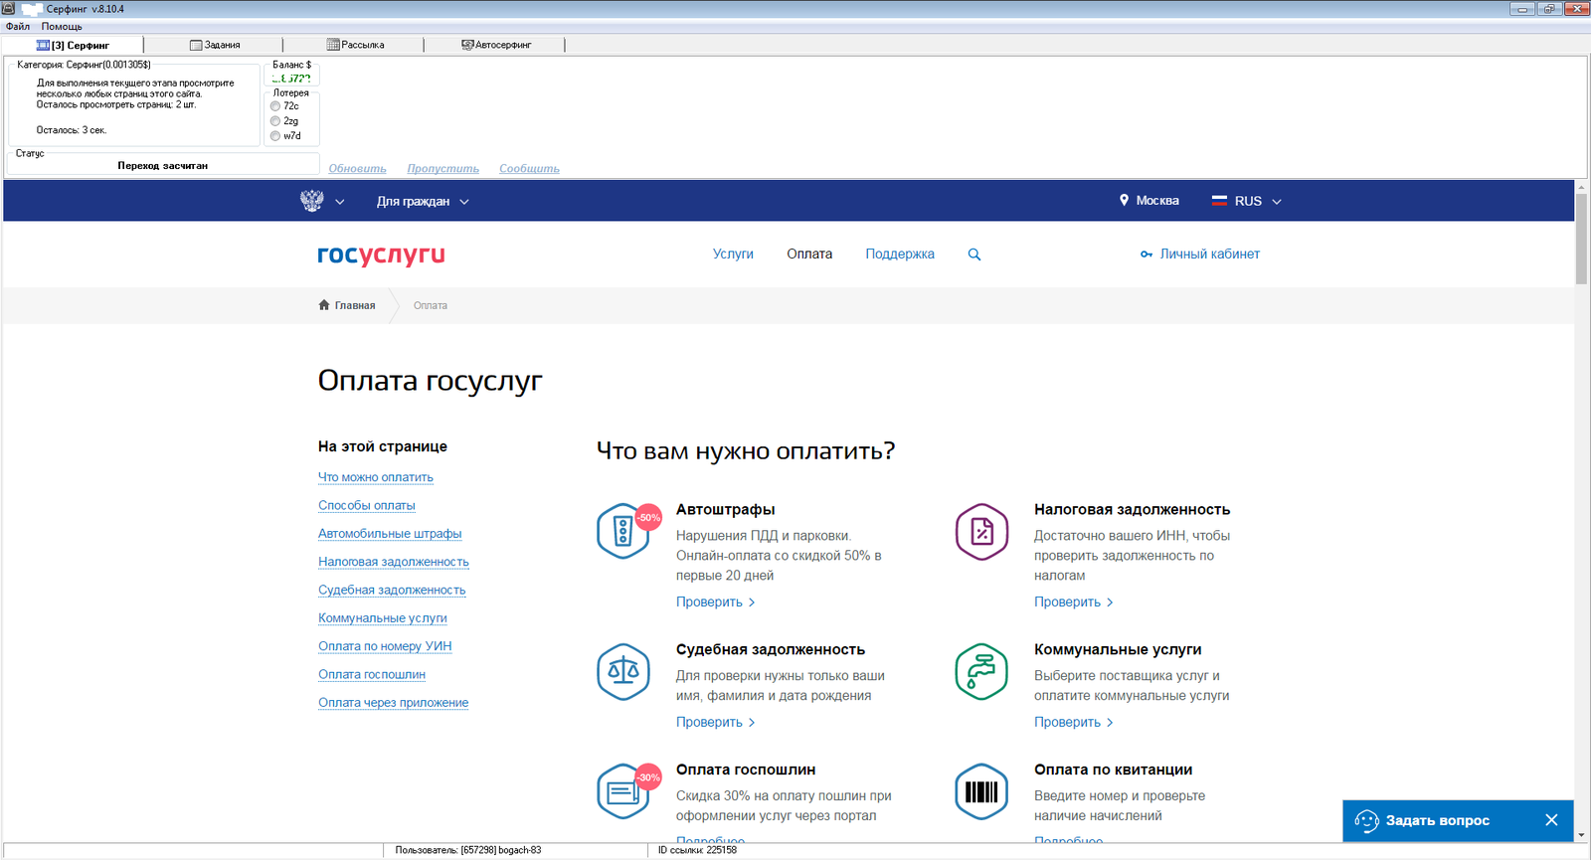Screen dimensions: 1591x860
Task: Click the Налоговая задолженность document icon
Action: tap(981, 531)
